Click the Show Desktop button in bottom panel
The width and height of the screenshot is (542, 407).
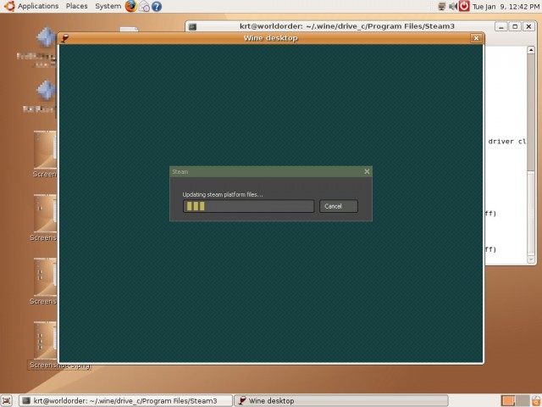(x=7, y=401)
